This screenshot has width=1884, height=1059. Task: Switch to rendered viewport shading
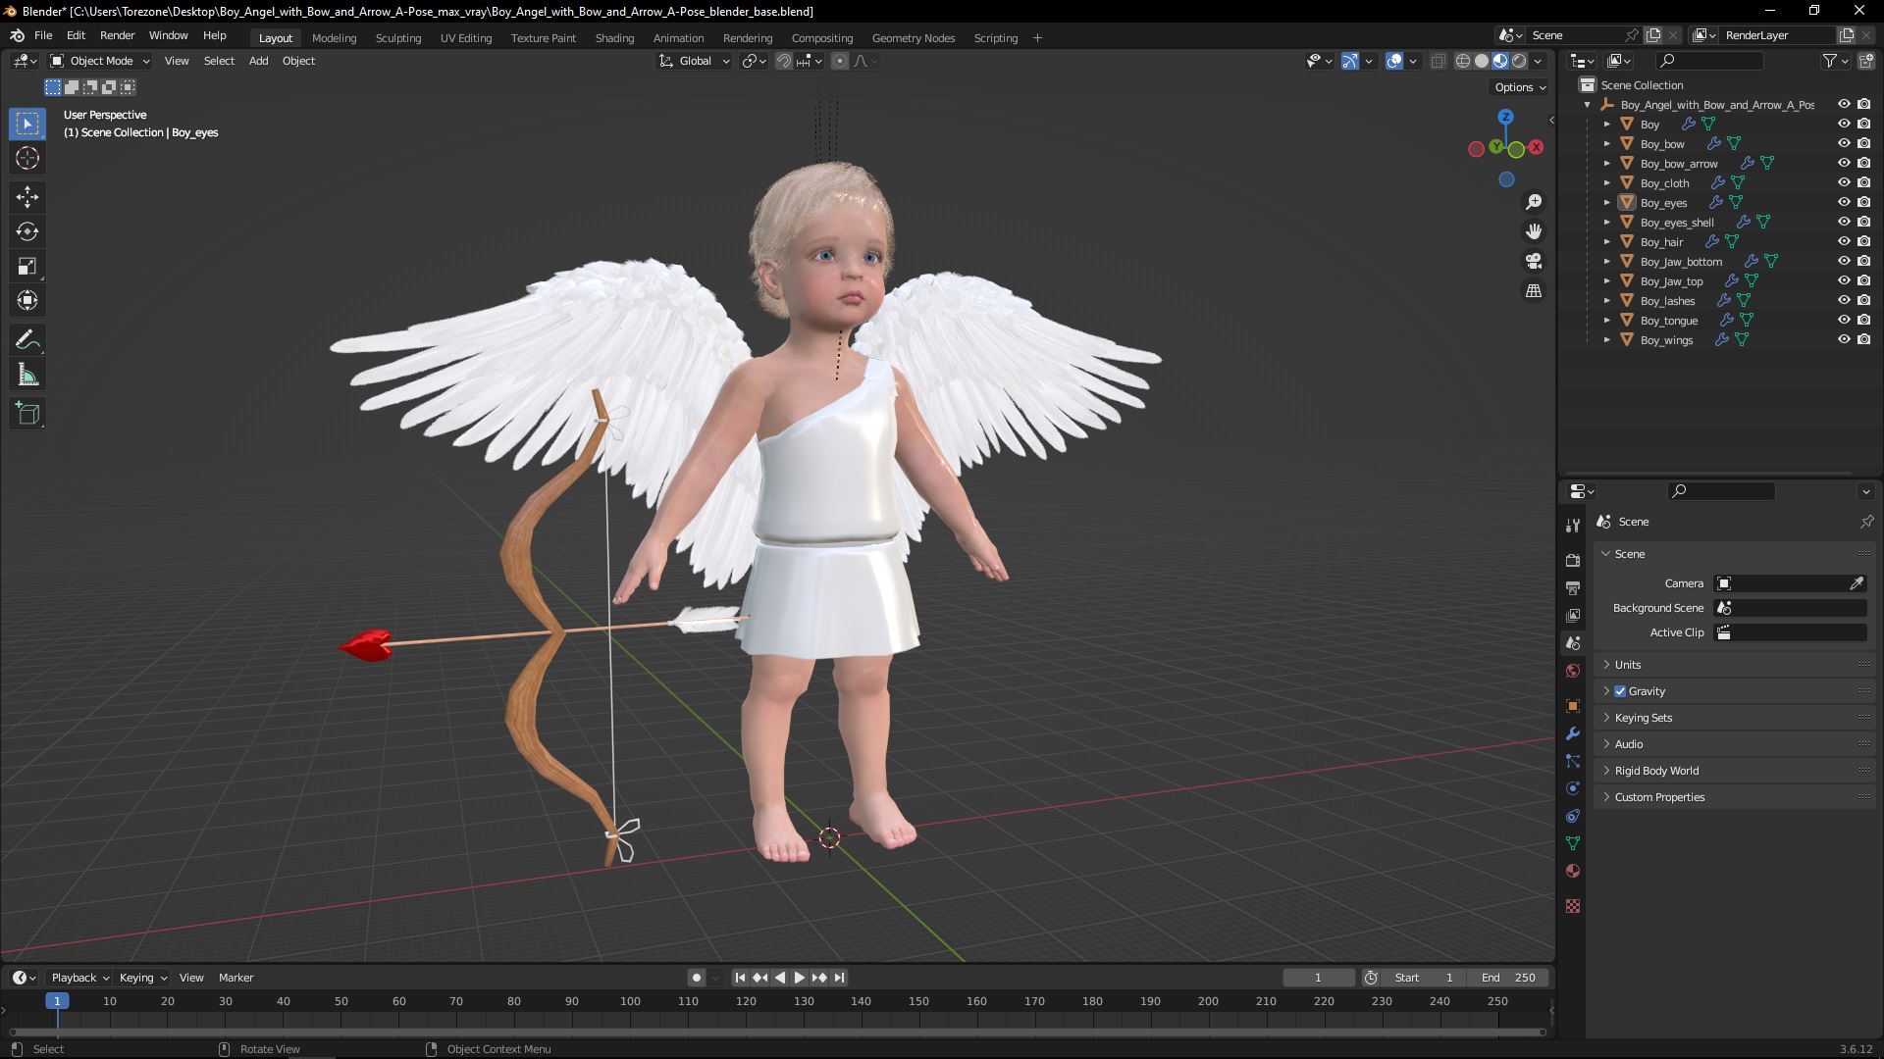point(1519,61)
